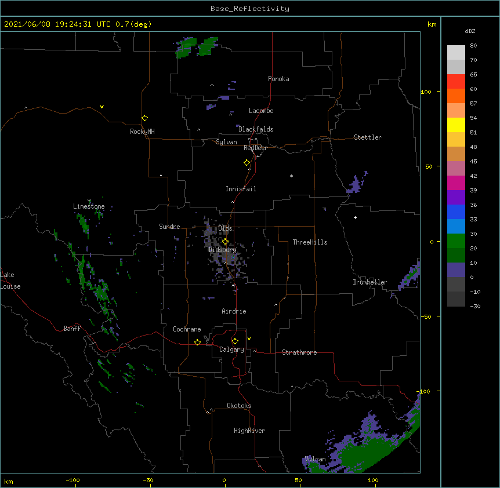This screenshot has width=500, height=488.
Task: Click the Airdrie town label
Action: click(x=234, y=311)
